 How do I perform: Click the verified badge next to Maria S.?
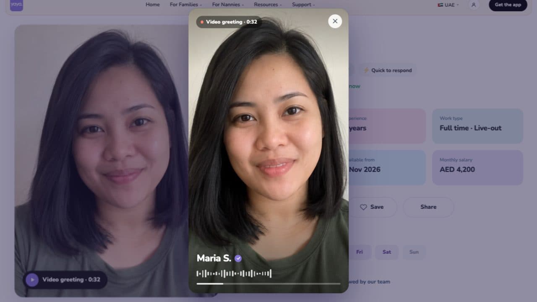click(x=238, y=258)
